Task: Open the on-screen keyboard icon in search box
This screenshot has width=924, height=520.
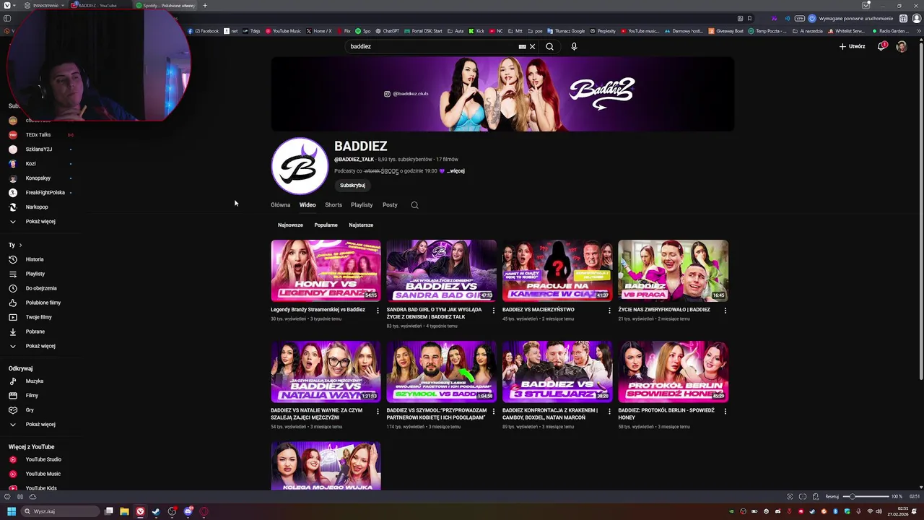Action: point(522,46)
